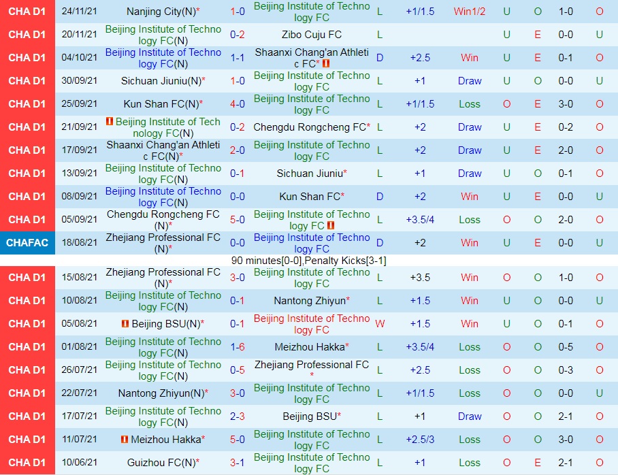This screenshot has height=475, width=618.
Task: Open Kun Shan FC away team on 08/09/21
Action: click(x=310, y=196)
